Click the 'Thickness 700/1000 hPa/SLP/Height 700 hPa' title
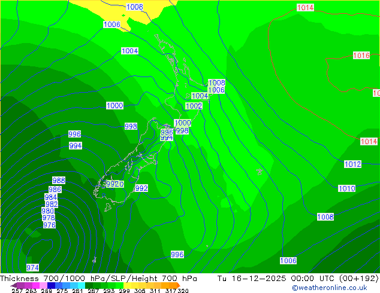 98,279
